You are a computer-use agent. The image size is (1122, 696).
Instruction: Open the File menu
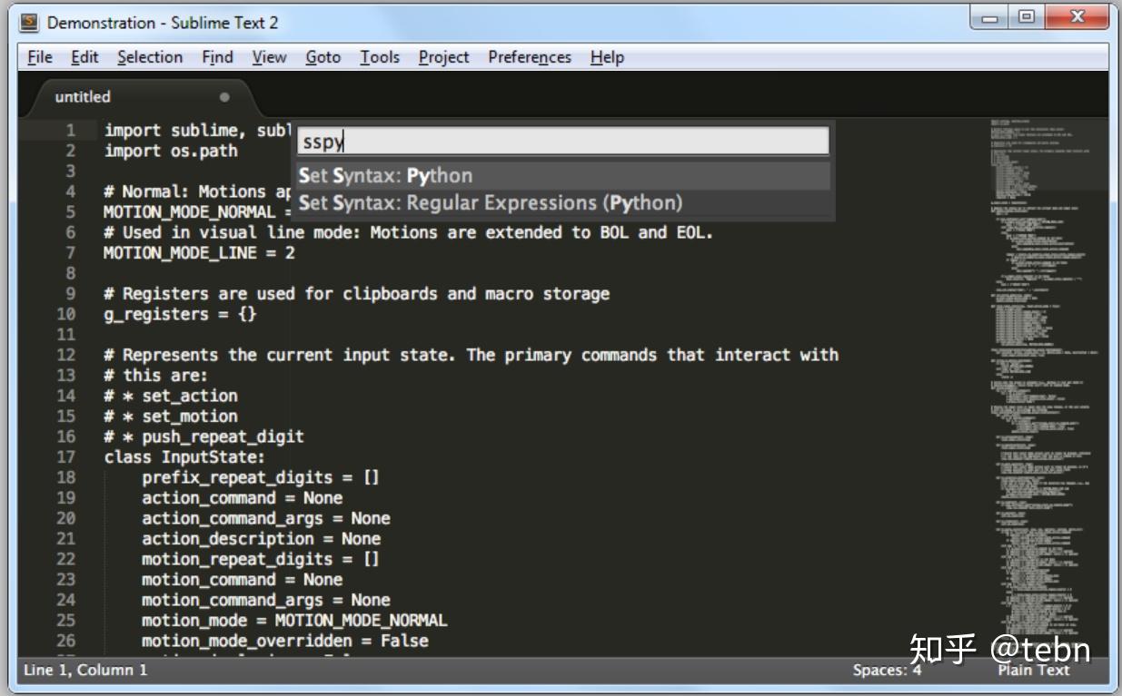click(38, 56)
